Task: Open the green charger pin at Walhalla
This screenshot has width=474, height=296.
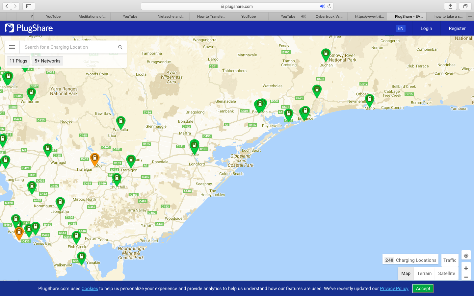Action: [121, 122]
